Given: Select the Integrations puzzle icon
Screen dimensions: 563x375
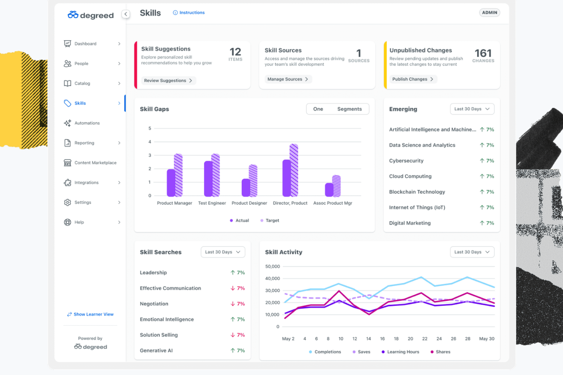Looking at the screenshot, I should (67, 182).
